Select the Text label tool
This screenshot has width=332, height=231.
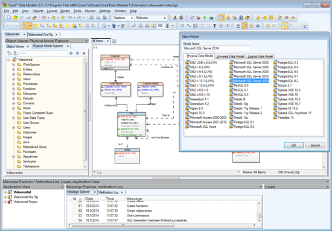pos(215,26)
